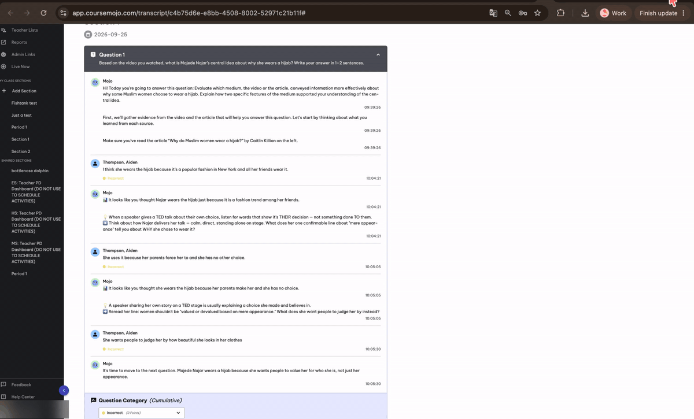Click the Add Section plus icon

(x=4, y=91)
